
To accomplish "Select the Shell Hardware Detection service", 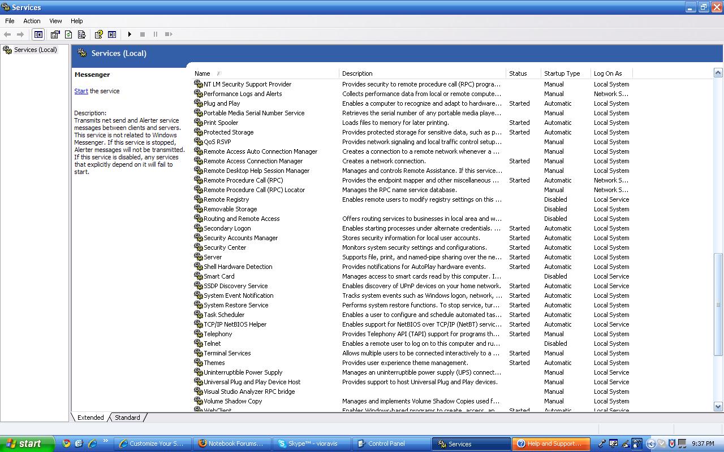I will pyautogui.click(x=238, y=267).
